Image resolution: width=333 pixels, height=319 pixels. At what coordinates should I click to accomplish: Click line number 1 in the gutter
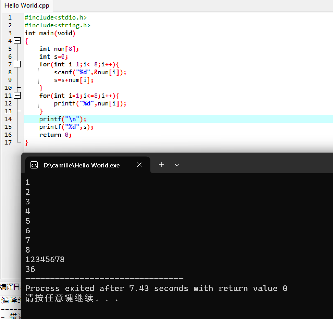[10, 17]
